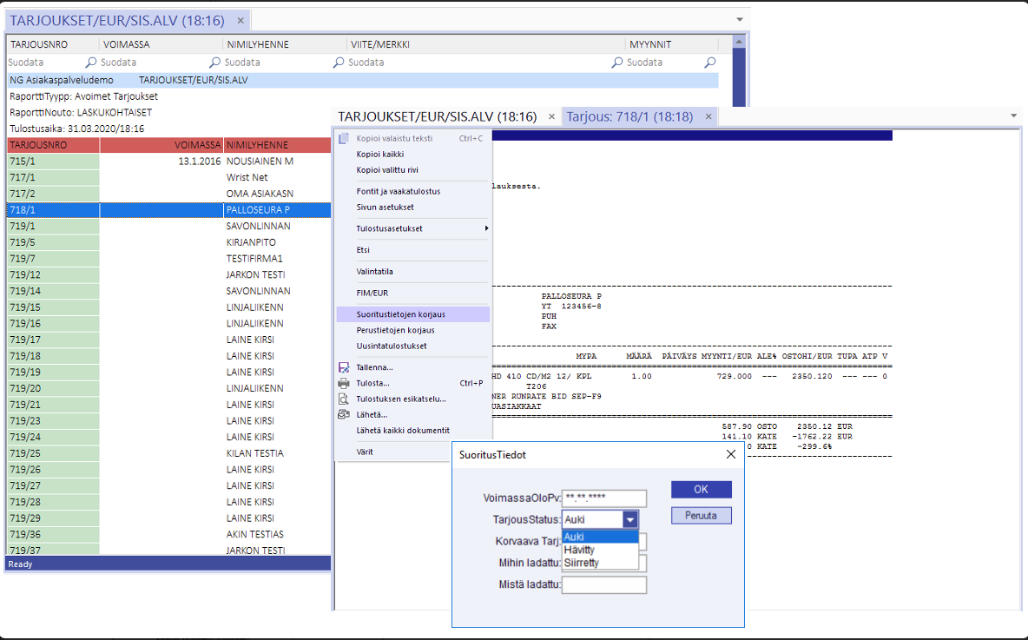Click the Peruuta cancel button
1028x640 pixels.
point(701,516)
